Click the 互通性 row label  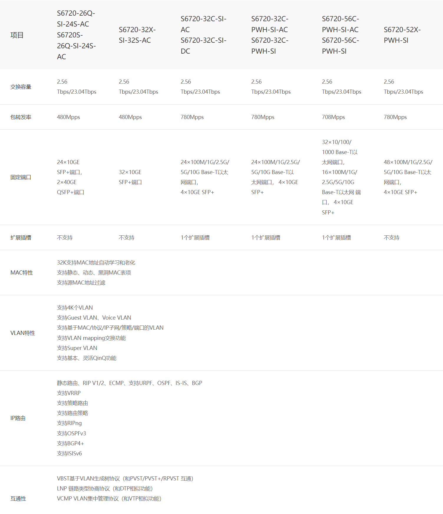click(18, 499)
